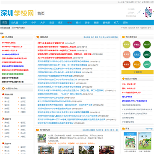Viewport: 154px width, 154px height.
Task: Open the 龙岗区 dark green circle badge
Action: [147, 54]
